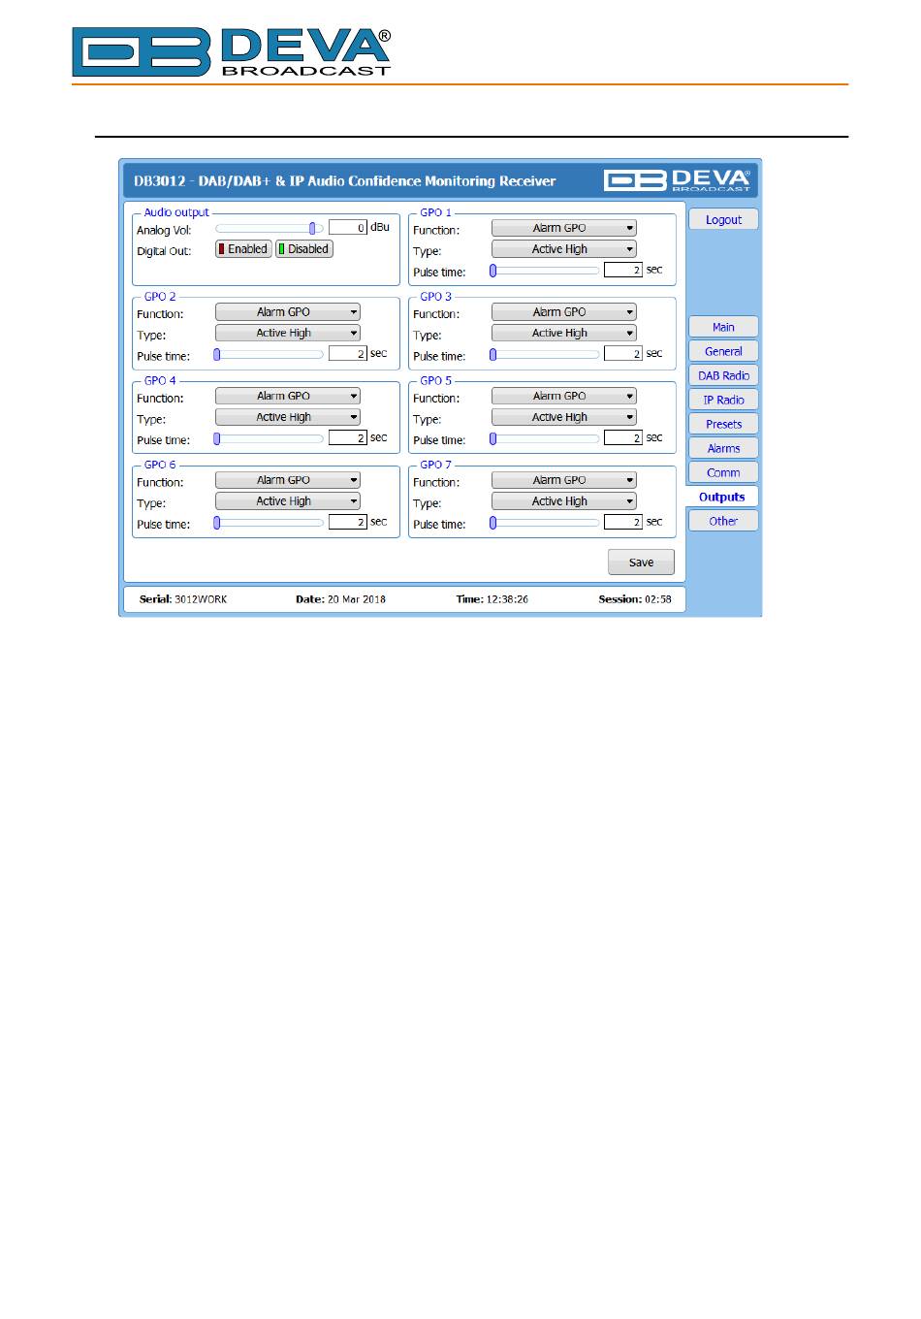Click the Date 20 Mar 2018 status entry

(340, 599)
